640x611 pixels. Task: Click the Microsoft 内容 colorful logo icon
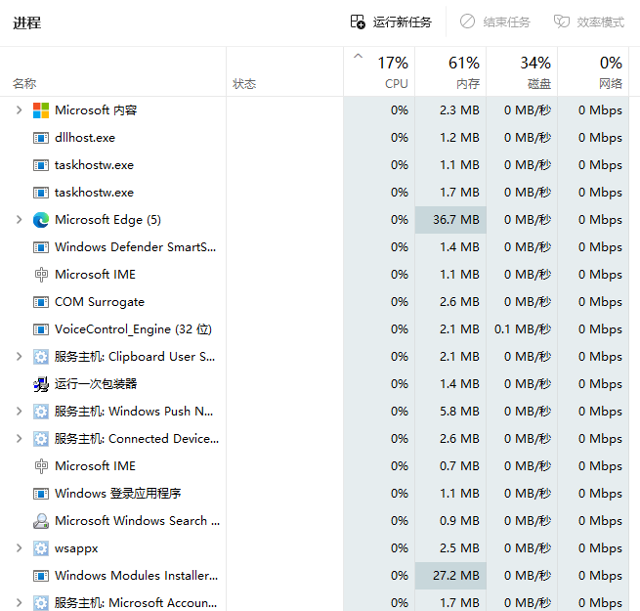[x=41, y=110]
